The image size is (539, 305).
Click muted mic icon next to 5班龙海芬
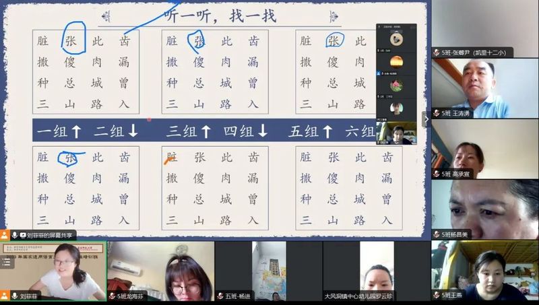pos(112,296)
